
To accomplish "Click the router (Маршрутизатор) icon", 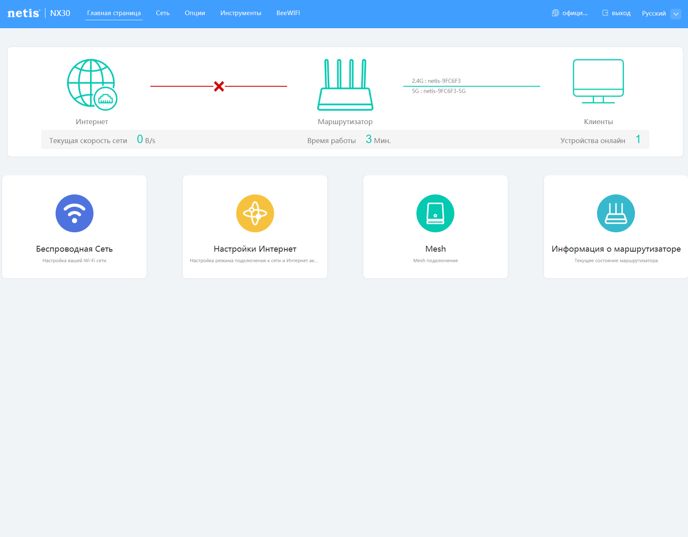I will (x=345, y=85).
